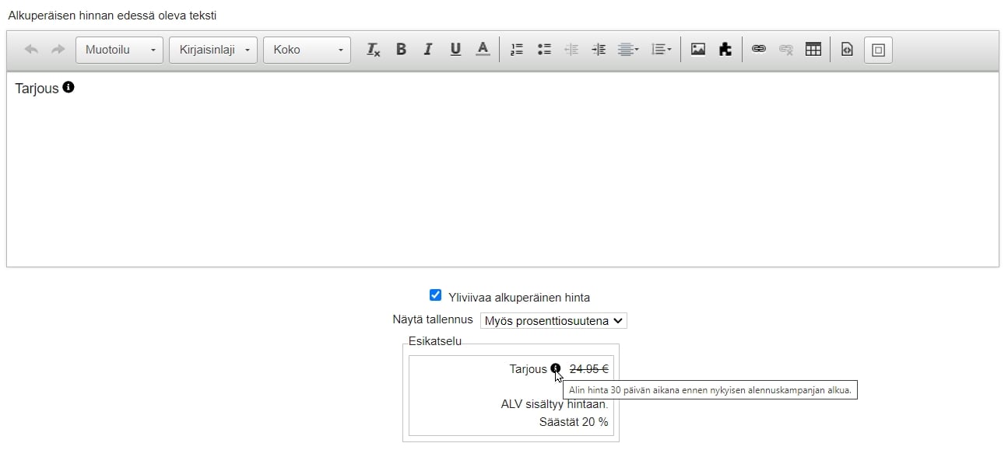This screenshot has height=450, width=1008.
Task: Click the ALV sisältyy hintaan text
Action: pyautogui.click(x=554, y=404)
